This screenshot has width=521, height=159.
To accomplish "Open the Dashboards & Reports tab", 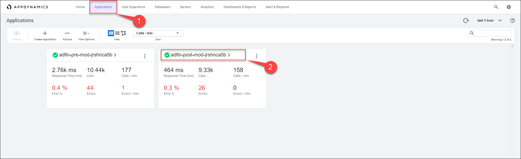I will [239, 7].
